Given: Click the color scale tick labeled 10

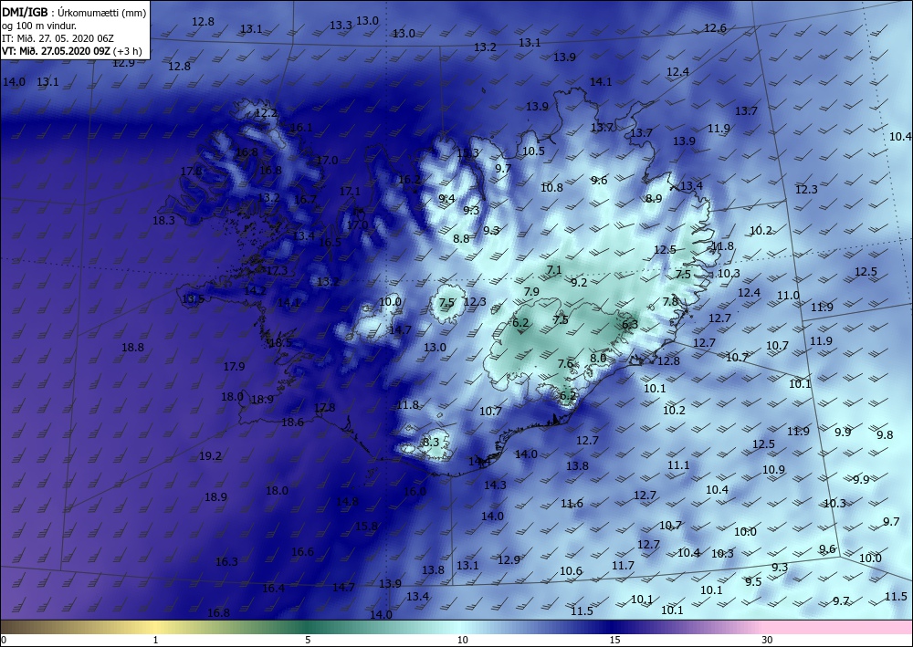Looking at the screenshot, I should [462, 640].
